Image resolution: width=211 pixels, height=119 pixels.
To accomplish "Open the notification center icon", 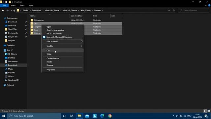I will click(x=206, y=116).
